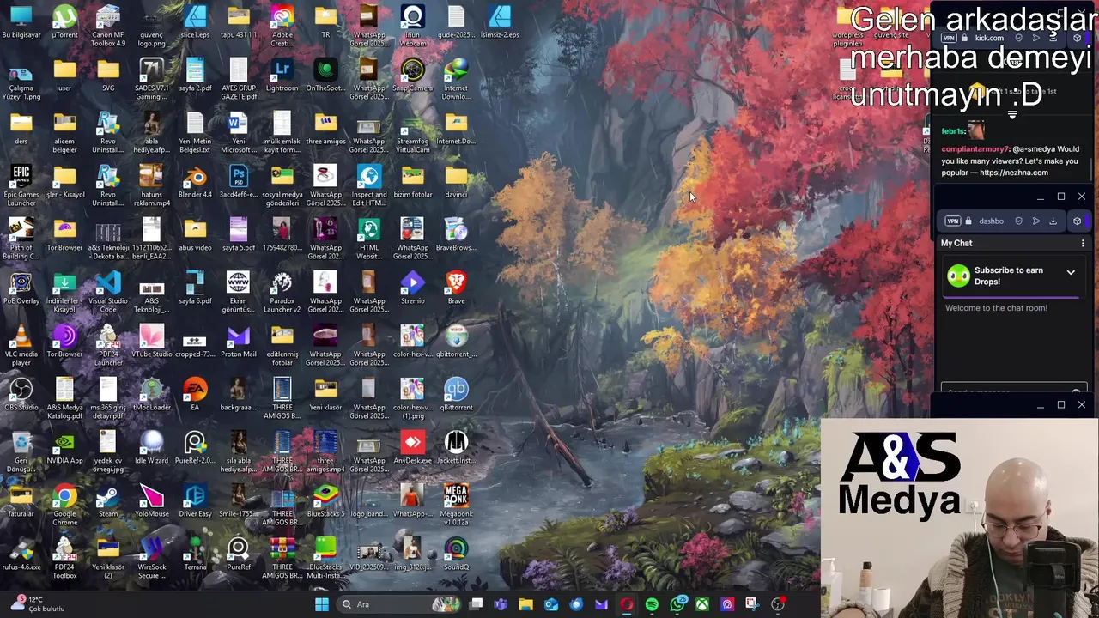Select the Epic Games Launcher icon
This screenshot has width=1099, height=618.
point(21,185)
